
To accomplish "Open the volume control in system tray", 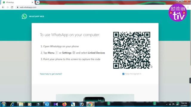I will (x=170, y=104).
